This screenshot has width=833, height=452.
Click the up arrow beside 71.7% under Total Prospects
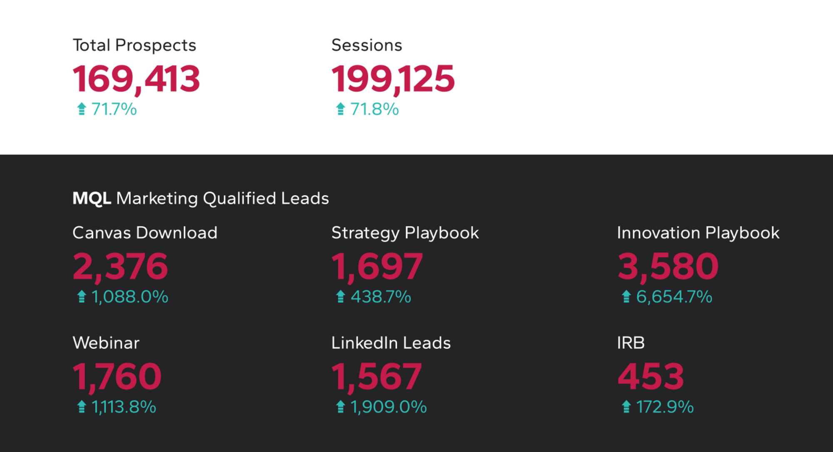(82, 109)
